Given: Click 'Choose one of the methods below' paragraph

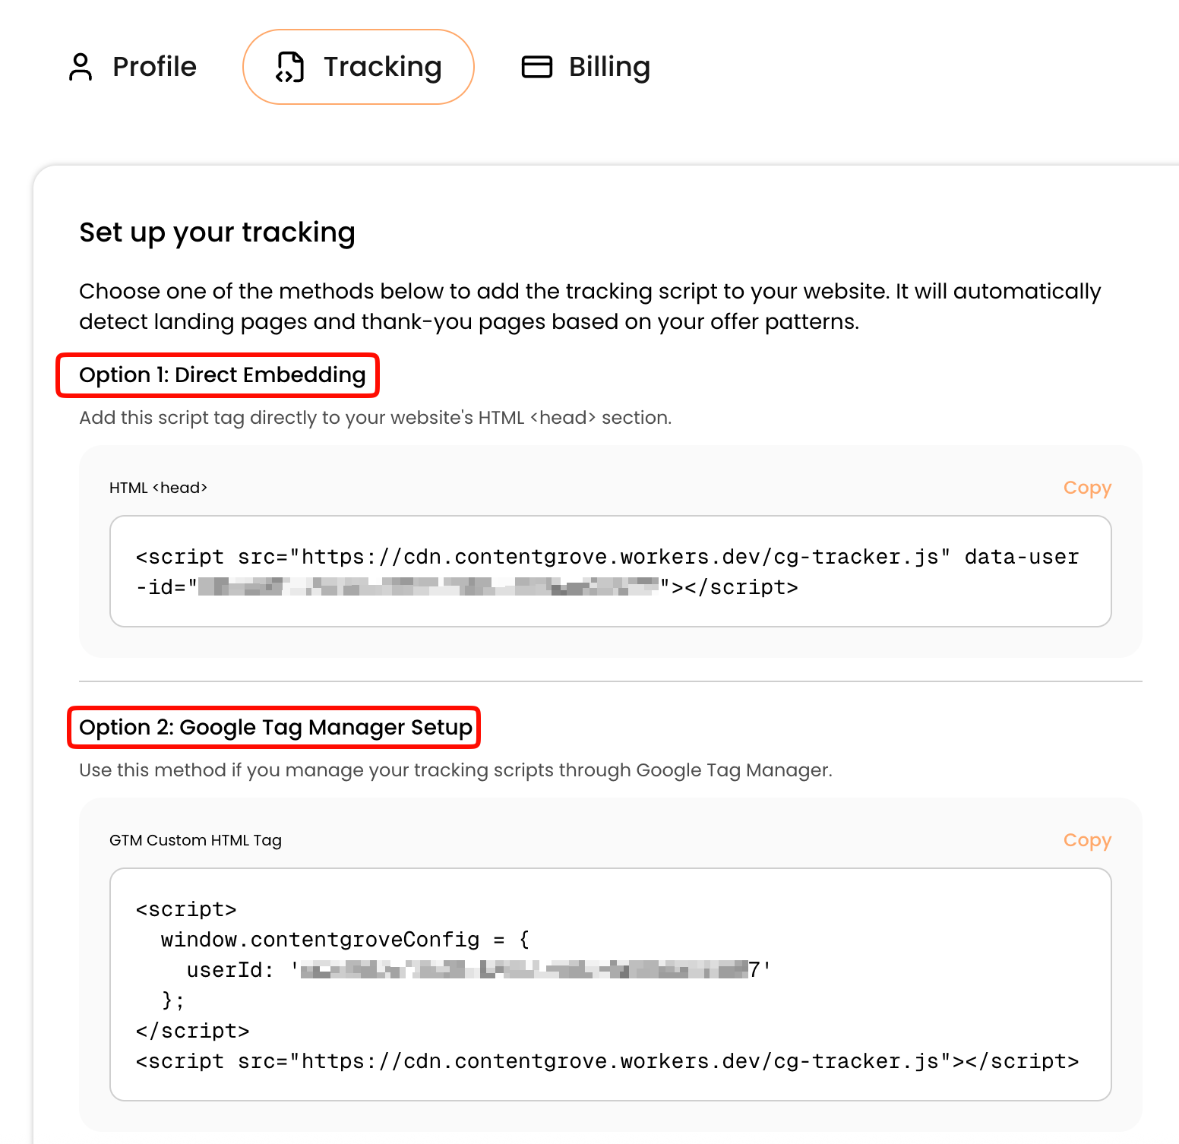Looking at the screenshot, I should (x=590, y=307).
